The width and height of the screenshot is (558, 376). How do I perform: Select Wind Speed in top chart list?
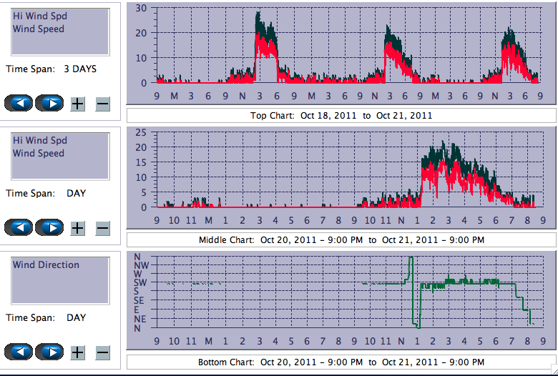point(38,29)
